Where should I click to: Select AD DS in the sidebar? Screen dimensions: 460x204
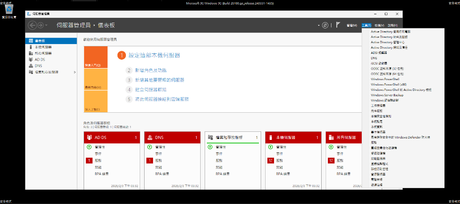tap(51, 60)
